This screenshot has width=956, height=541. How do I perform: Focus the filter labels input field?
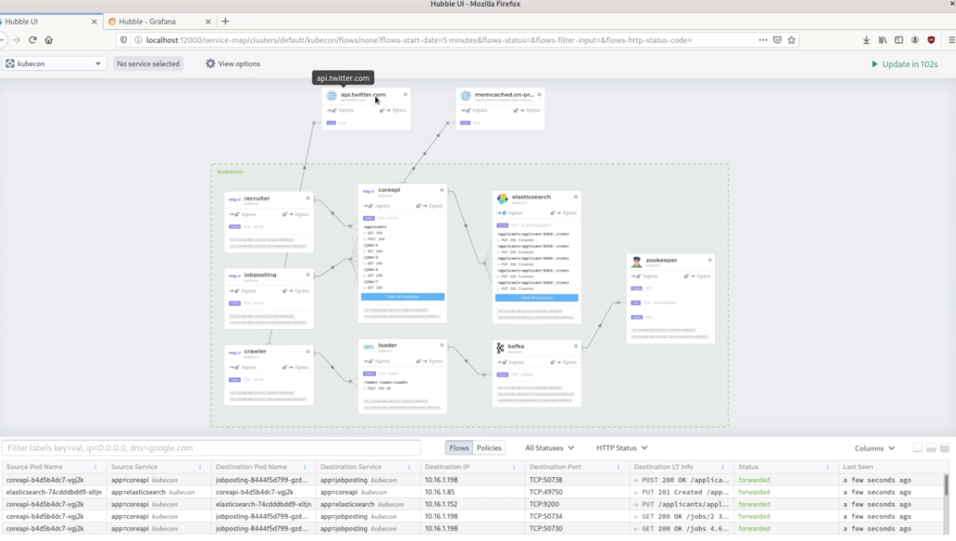pyautogui.click(x=211, y=448)
